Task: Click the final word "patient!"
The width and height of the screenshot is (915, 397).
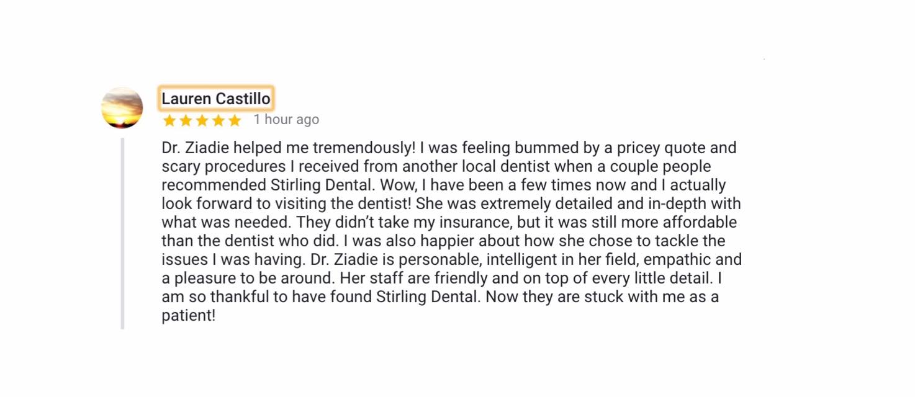Action: 189,316
